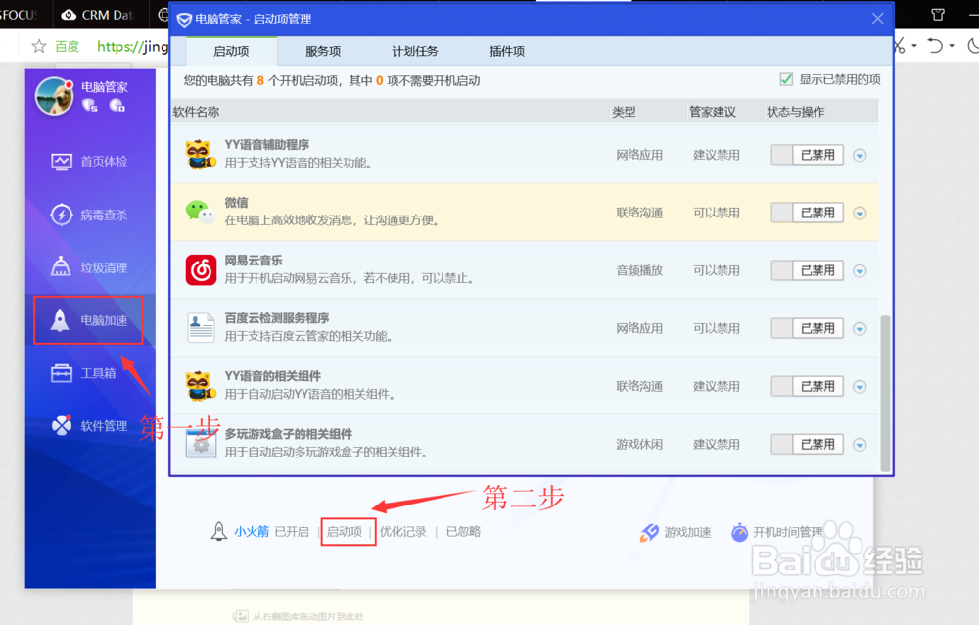Screen dimensions: 979x625
Task: Click the YY语音的相关组件 raccoon icon
Action: [201, 386]
